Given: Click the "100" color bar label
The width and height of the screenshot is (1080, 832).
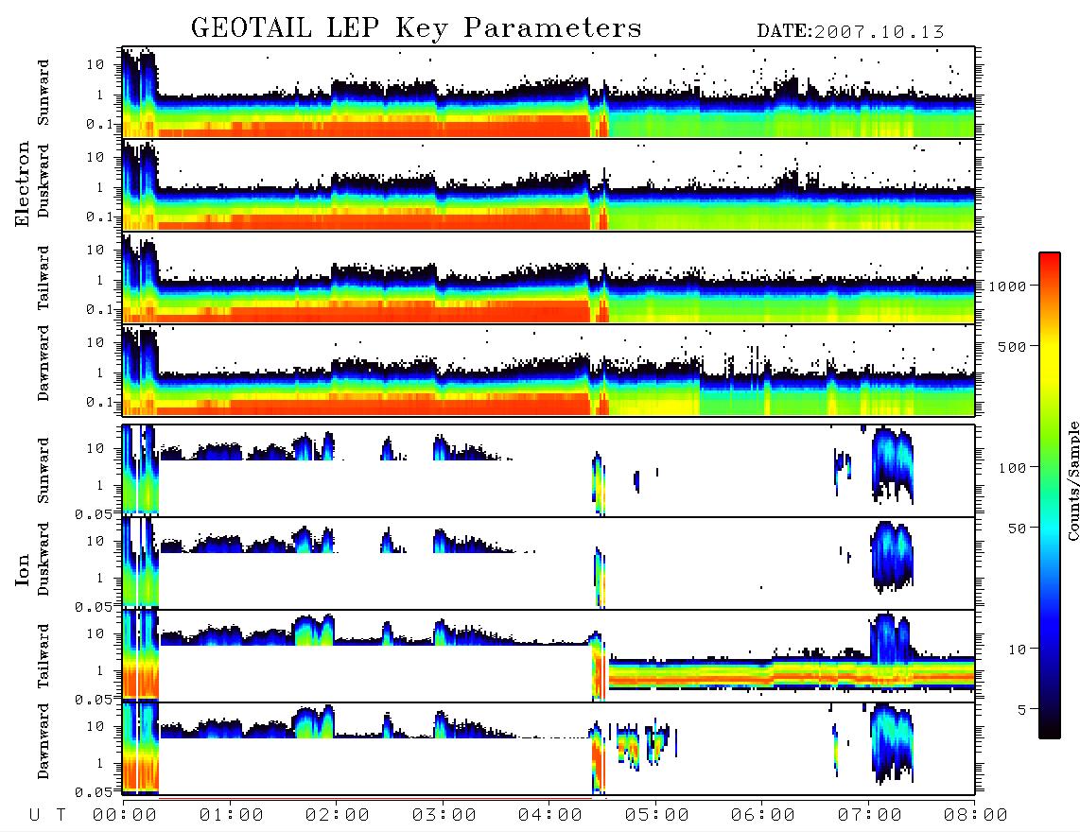Looking at the screenshot, I should coord(1012,468).
